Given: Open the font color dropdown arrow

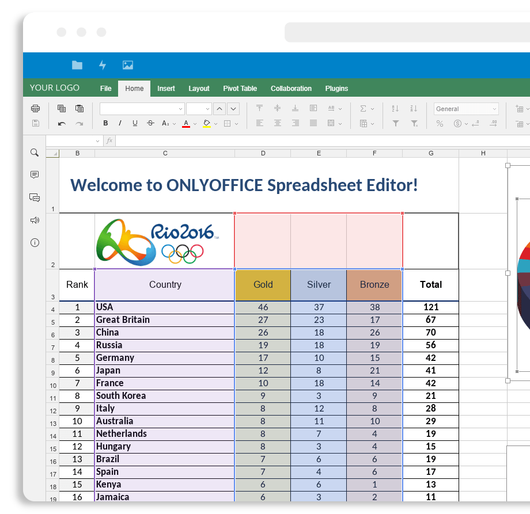Looking at the screenshot, I should [195, 124].
